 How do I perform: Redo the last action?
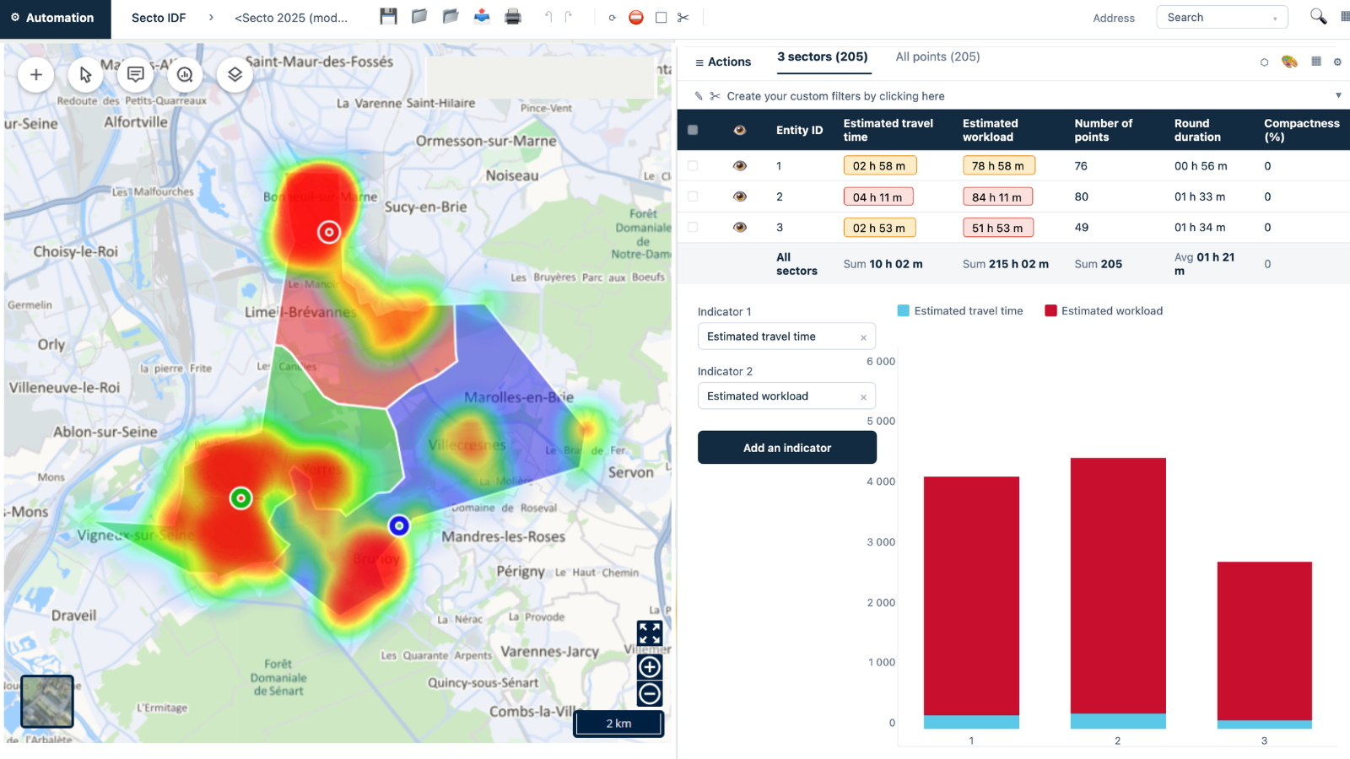click(569, 17)
